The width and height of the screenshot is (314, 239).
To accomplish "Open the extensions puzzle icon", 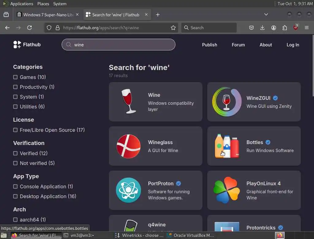I will point(285,28).
